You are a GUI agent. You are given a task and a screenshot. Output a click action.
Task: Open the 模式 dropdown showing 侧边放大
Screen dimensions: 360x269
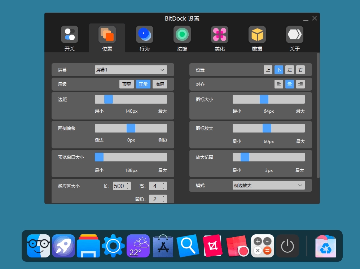point(268,185)
